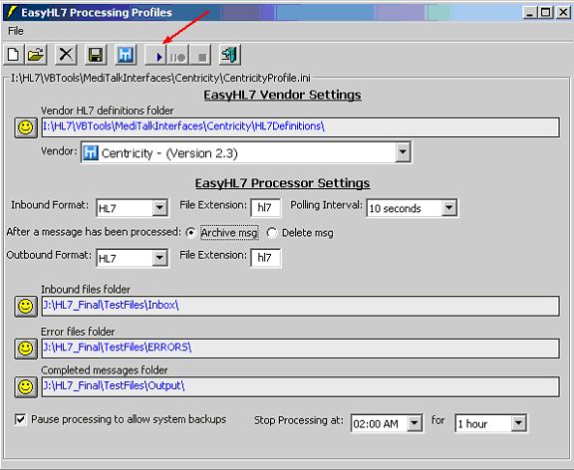Start processing with the play icon
This screenshot has width=574, height=470.
[x=155, y=55]
